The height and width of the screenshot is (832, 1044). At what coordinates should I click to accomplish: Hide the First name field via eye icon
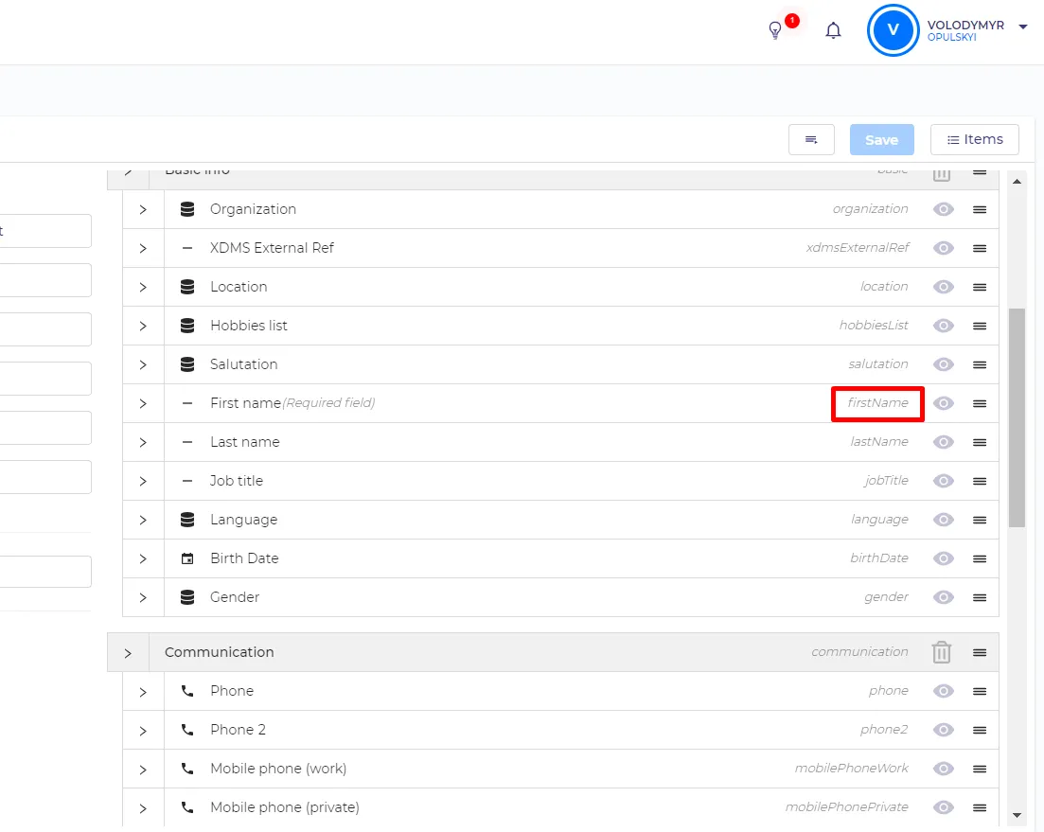point(944,403)
